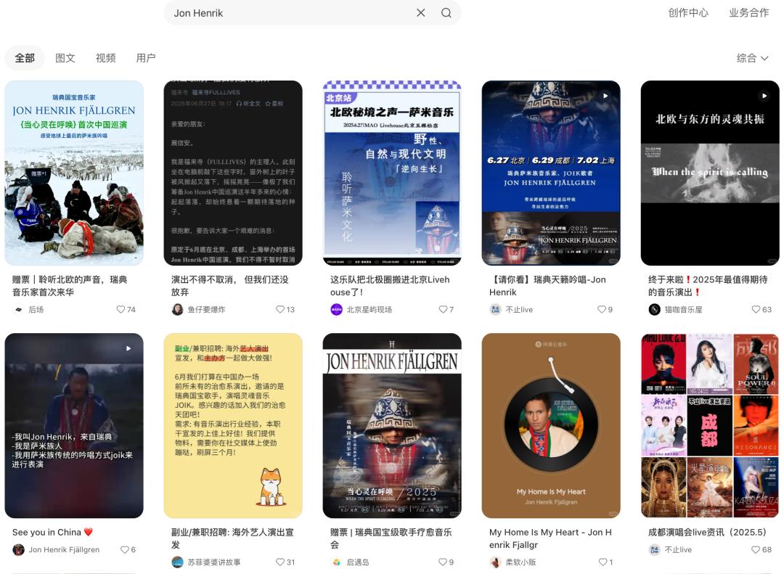Open 鱼仔要爆炸 user avatar
Screen dimensions: 784x574
[177, 310]
